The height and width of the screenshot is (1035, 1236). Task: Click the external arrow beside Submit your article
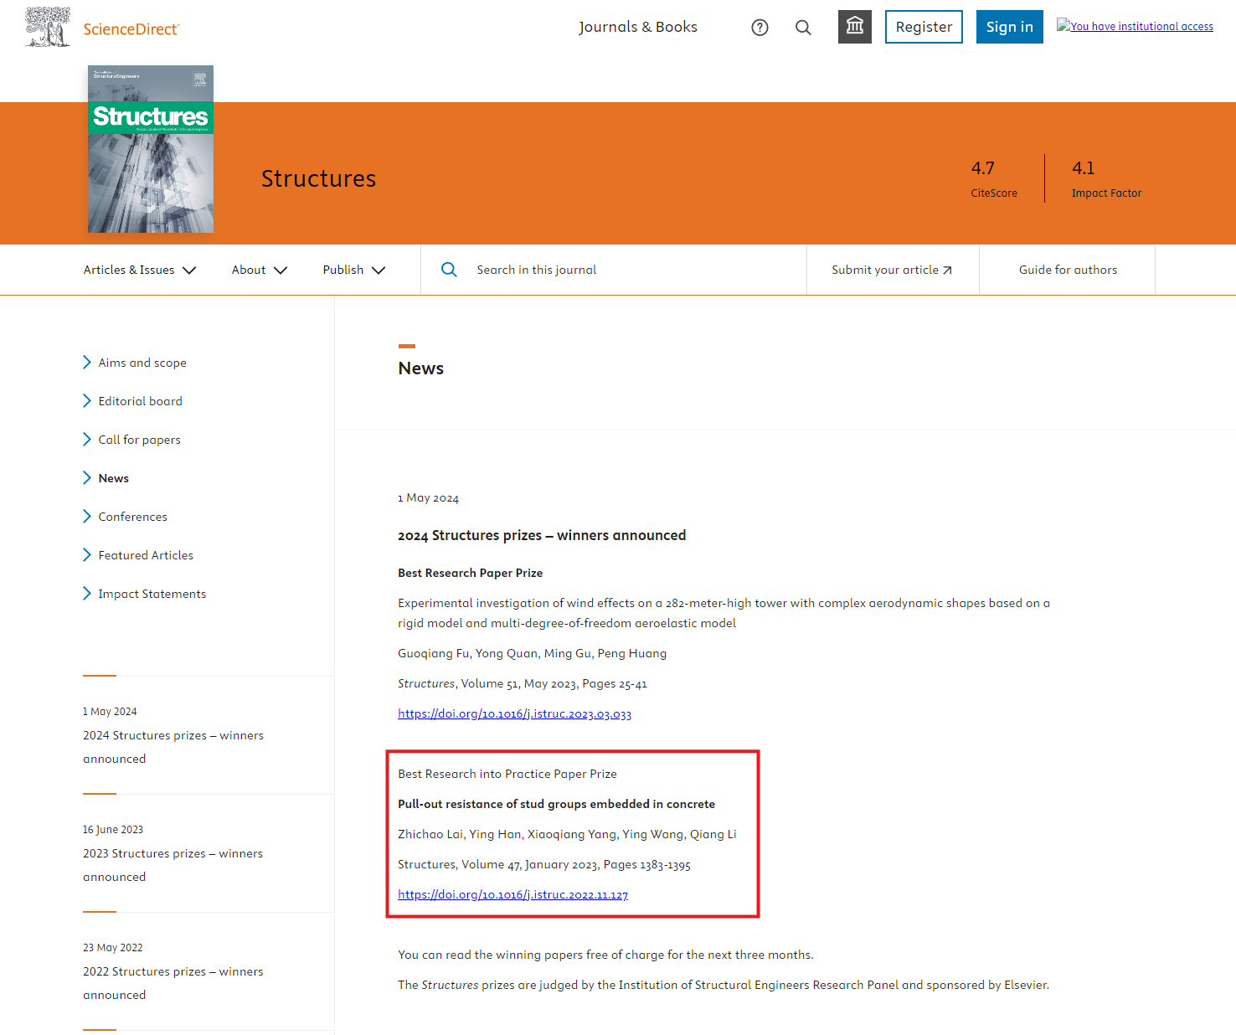point(947,270)
